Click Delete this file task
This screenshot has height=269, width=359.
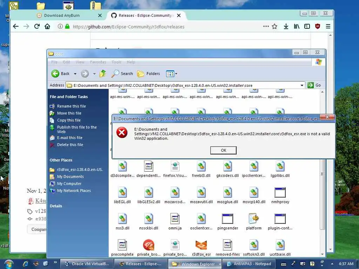[x=70, y=145]
